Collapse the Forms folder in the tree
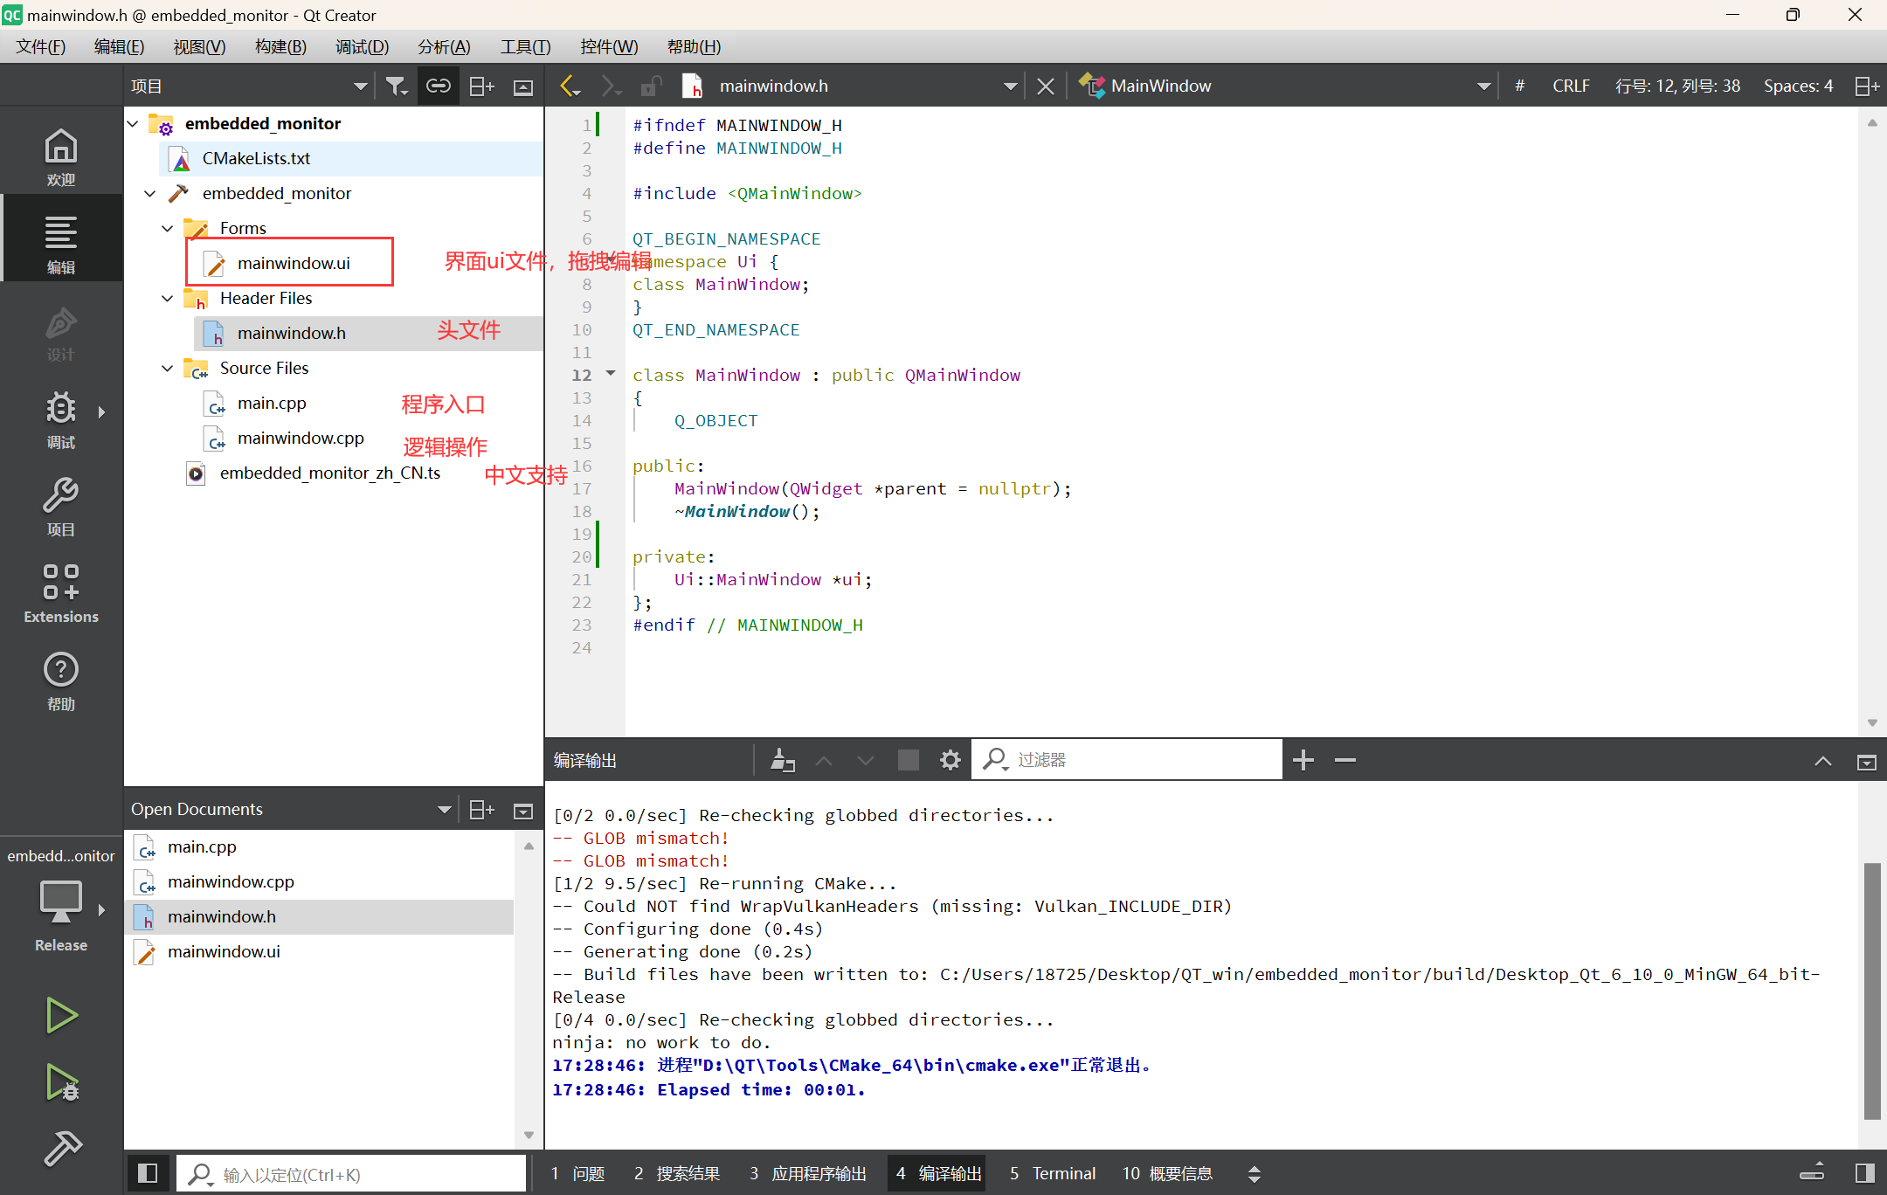Image resolution: width=1887 pixels, height=1195 pixels. tap(168, 228)
